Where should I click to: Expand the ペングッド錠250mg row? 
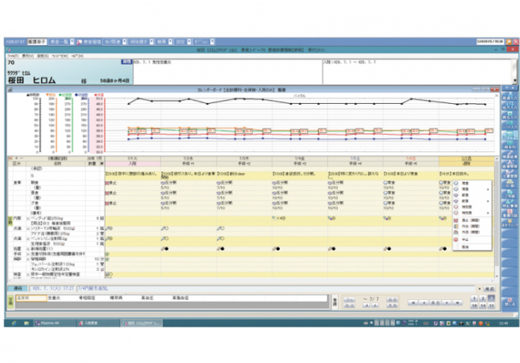[28, 218]
